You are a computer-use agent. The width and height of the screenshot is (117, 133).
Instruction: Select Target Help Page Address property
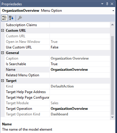[x=27, y=92]
